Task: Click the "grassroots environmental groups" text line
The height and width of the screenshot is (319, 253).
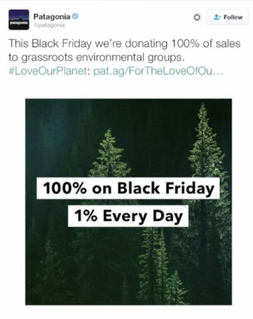Action: (x=96, y=58)
